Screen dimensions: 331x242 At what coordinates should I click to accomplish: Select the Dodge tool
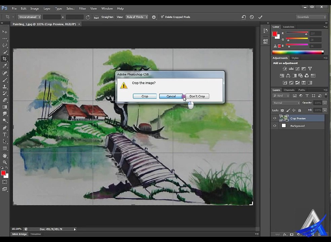click(x=5, y=120)
